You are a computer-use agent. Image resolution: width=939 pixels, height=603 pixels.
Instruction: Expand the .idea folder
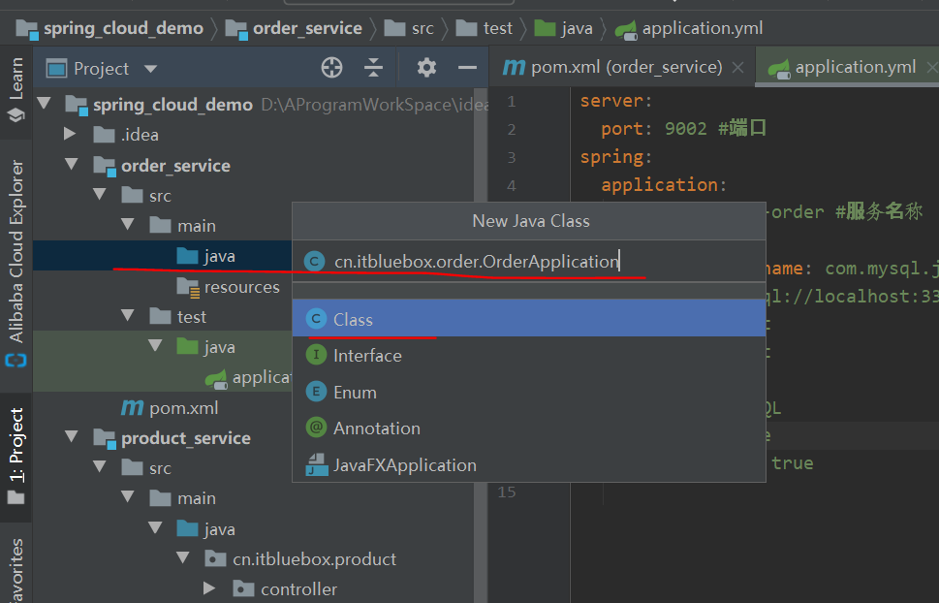point(70,135)
